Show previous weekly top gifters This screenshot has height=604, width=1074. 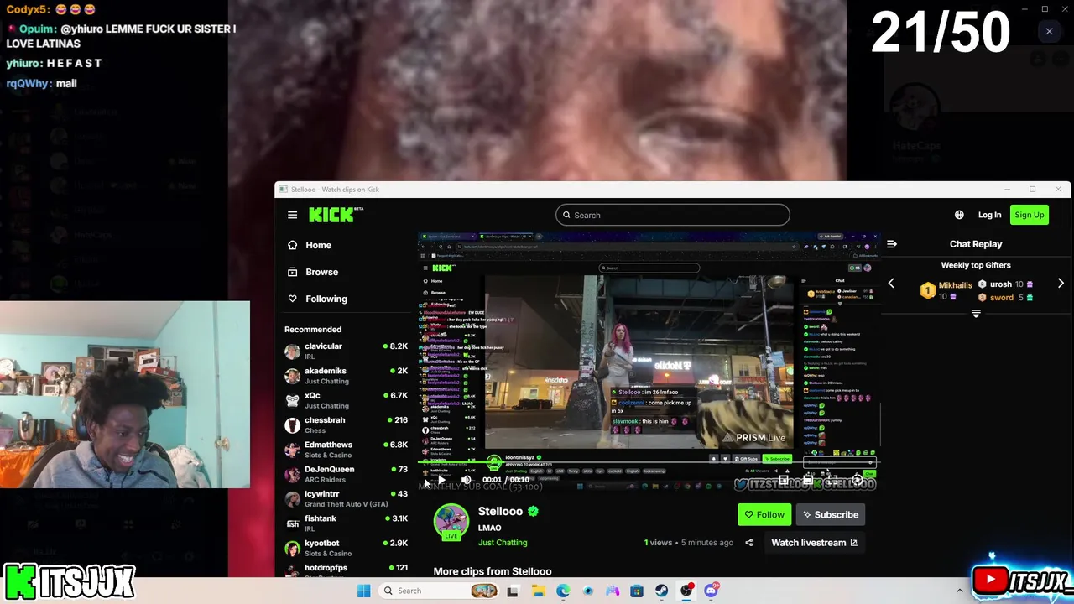coord(891,284)
